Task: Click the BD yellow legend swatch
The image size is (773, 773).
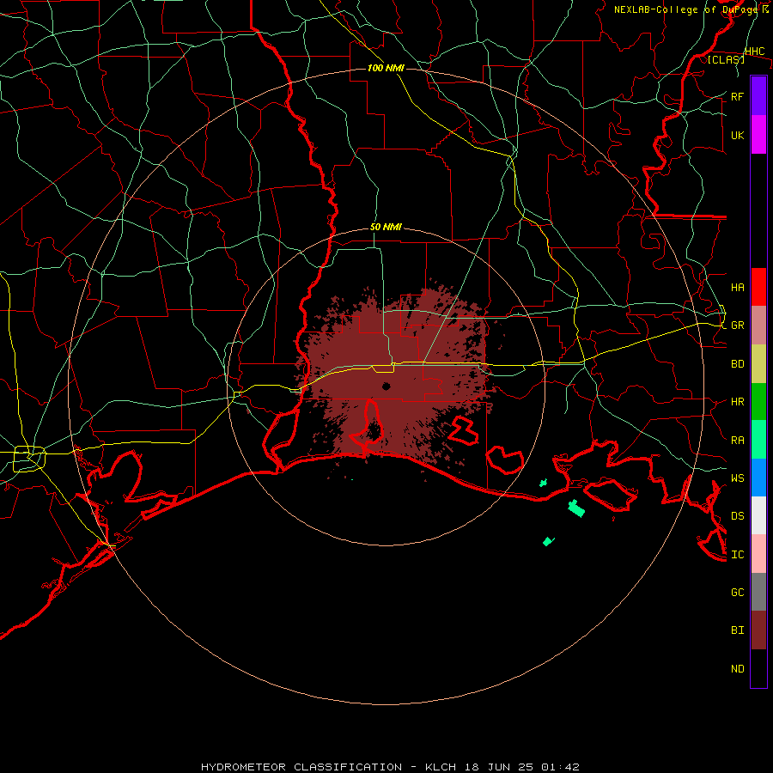Action: (758, 364)
